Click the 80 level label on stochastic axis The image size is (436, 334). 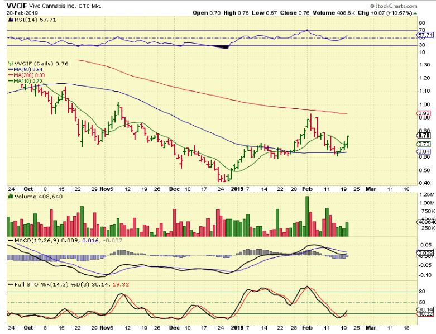(422, 292)
